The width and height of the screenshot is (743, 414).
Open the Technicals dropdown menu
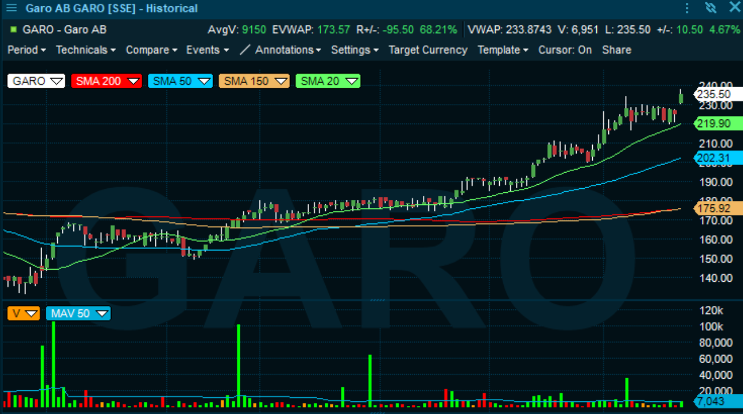point(86,50)
